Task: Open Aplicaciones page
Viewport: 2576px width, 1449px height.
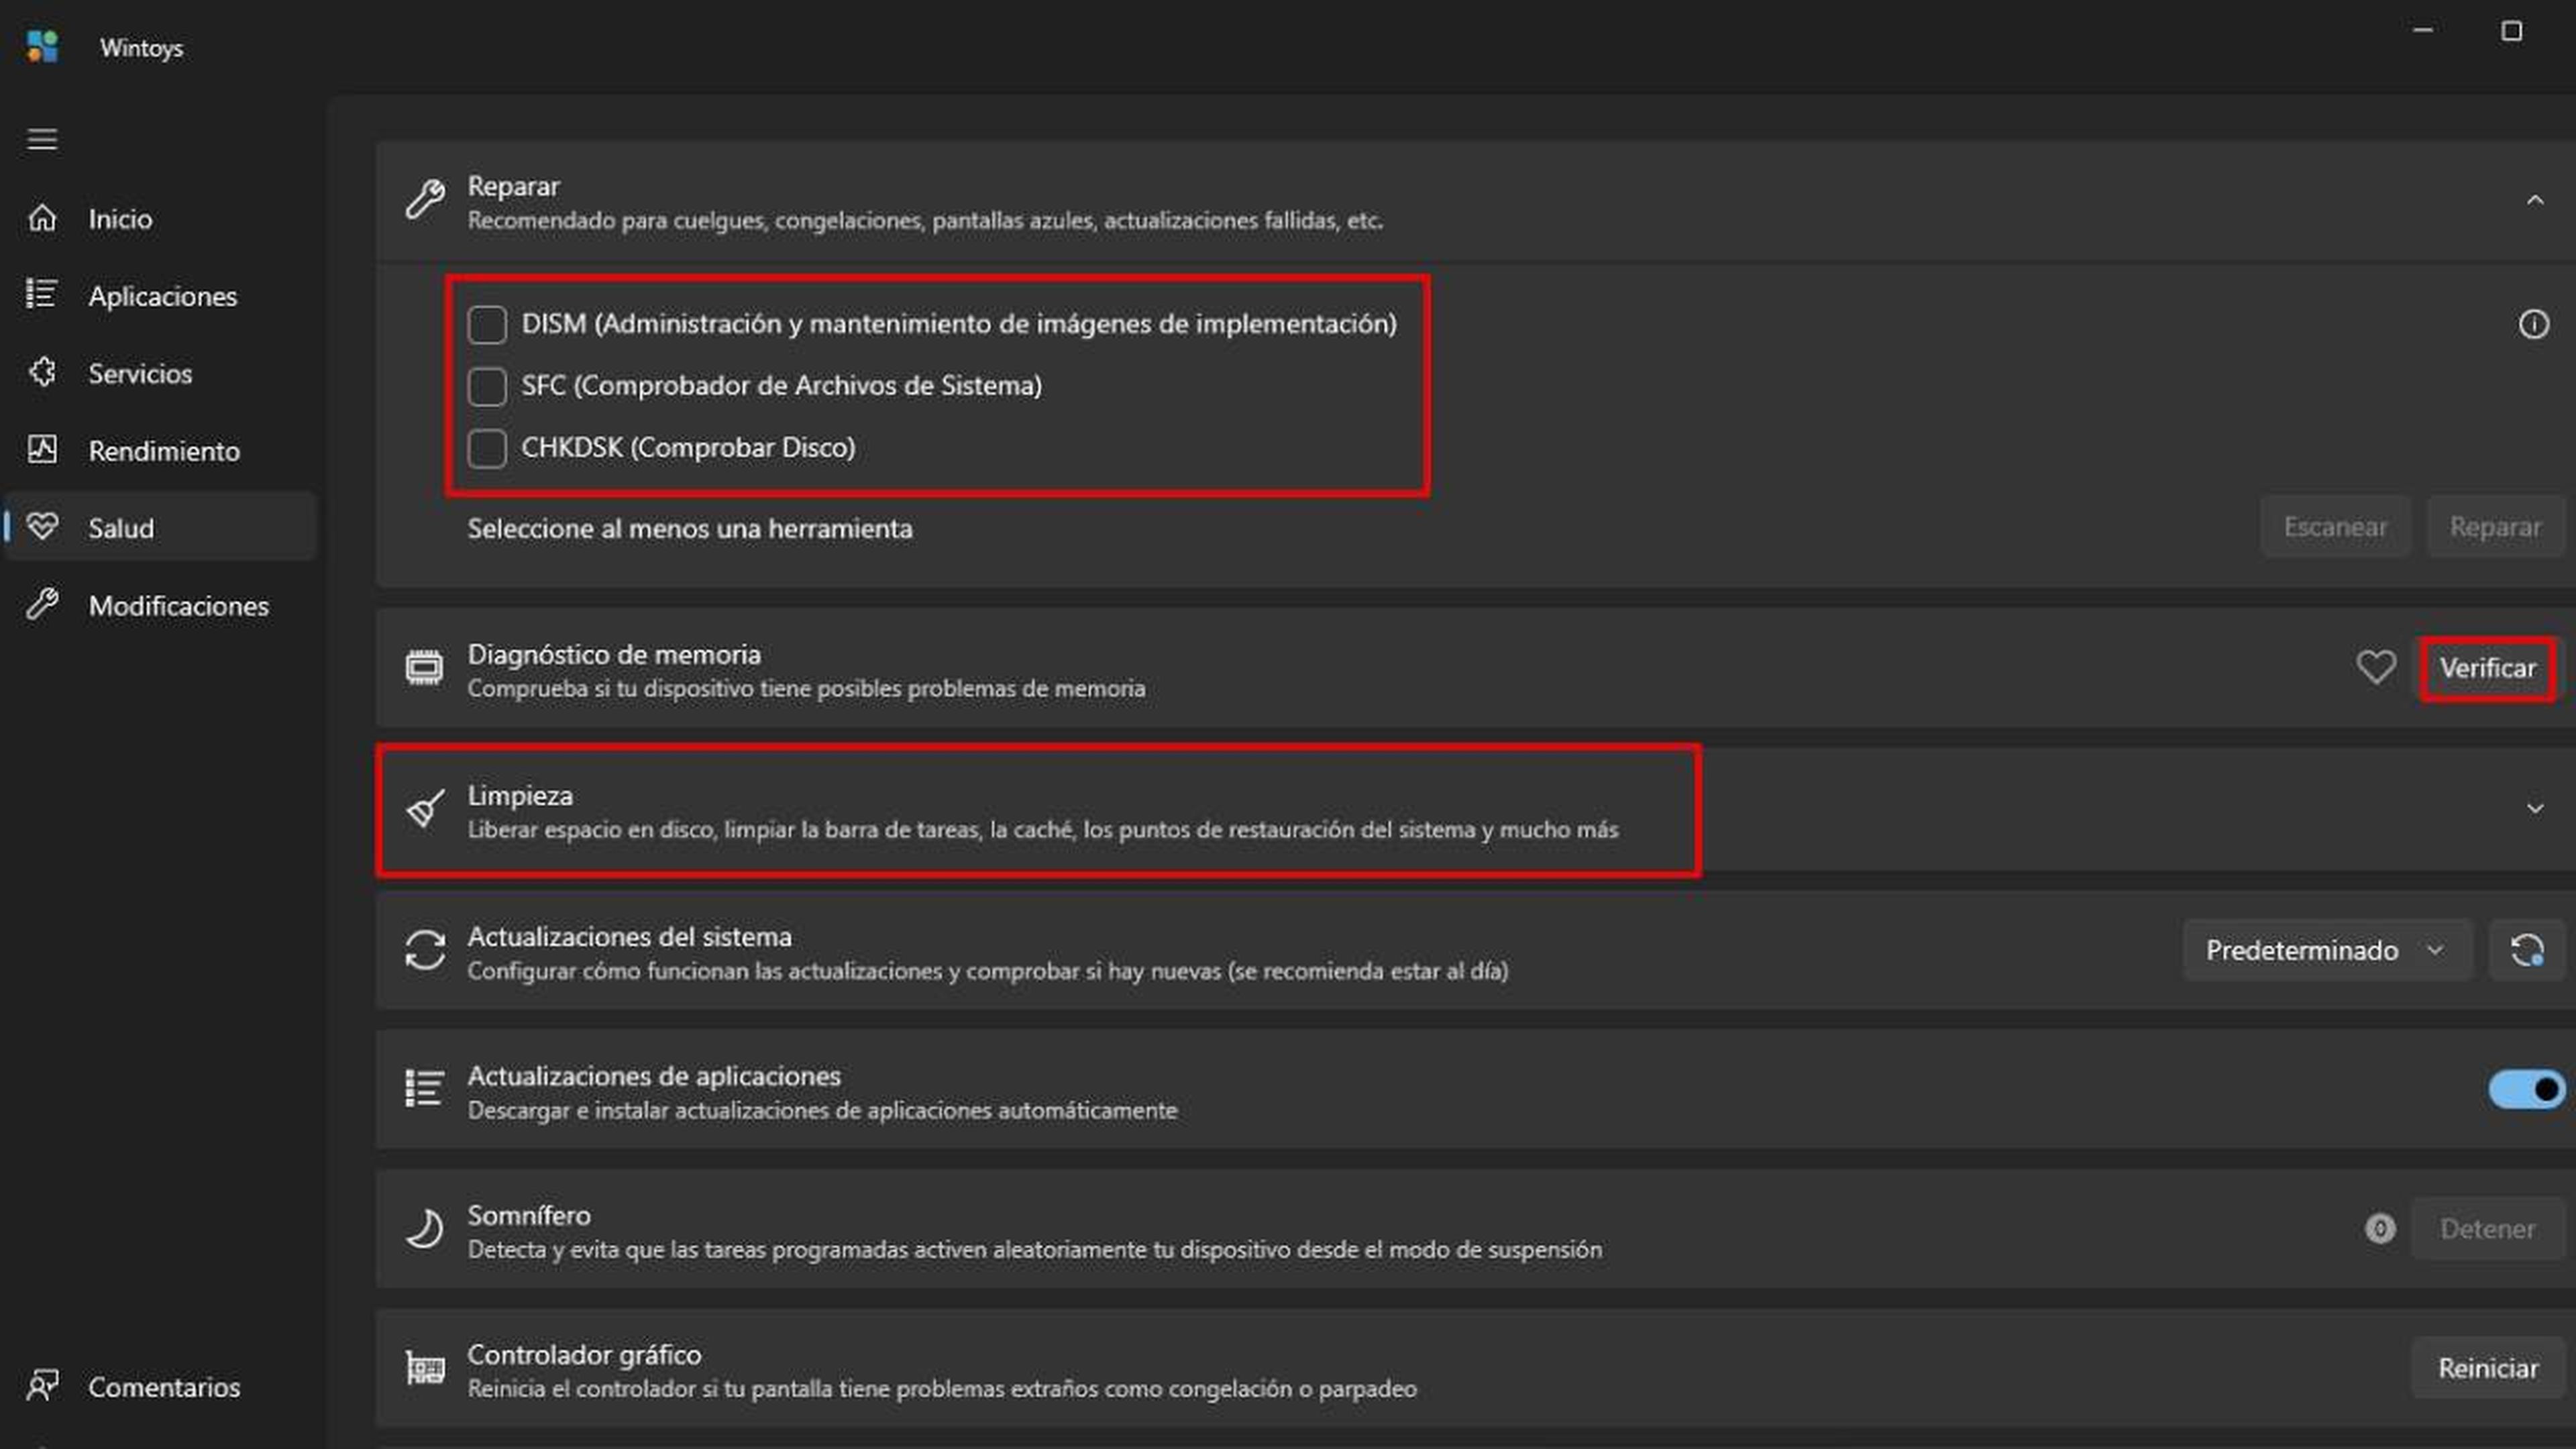Action: point(161,295)
